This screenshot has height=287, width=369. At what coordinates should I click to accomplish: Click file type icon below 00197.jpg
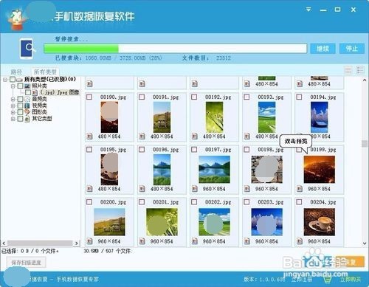point(195,189)
